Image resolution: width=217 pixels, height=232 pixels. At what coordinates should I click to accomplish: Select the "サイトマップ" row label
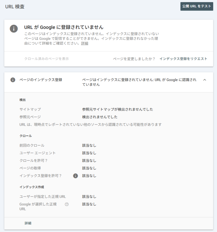30,109
